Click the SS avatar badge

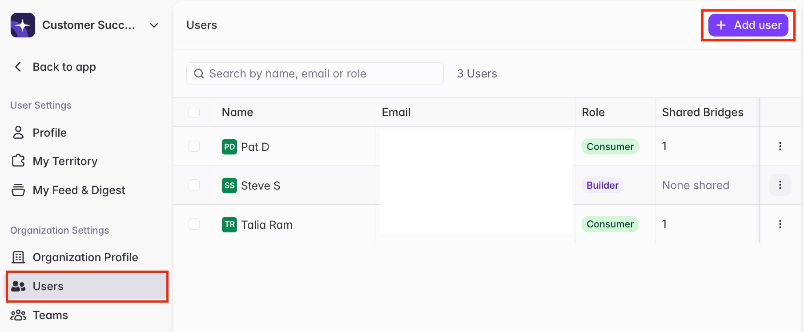point(229,186)
